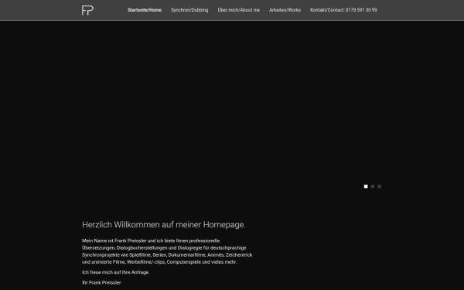
Task: Click the Herzlich Willkommen auf meiner Homepage heading
Action: [164, 224]
